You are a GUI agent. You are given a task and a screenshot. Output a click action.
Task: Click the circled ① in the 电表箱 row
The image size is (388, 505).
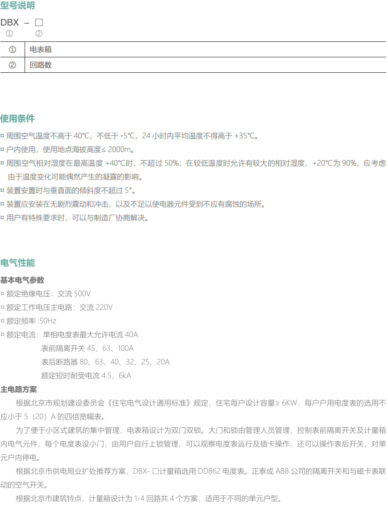pos(12,50)
